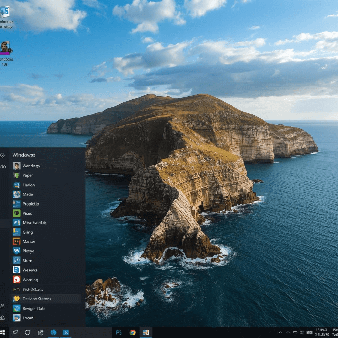Image resolution: width=338 pixels, height=338 pixels.
Task: Open the Store app in Start menu
Action: point(27,261)
